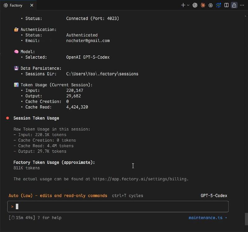This screenshot has height=232, width=248.
Task: Click the 'ctrl+T cycles' hint text
Action: (128, 196)
